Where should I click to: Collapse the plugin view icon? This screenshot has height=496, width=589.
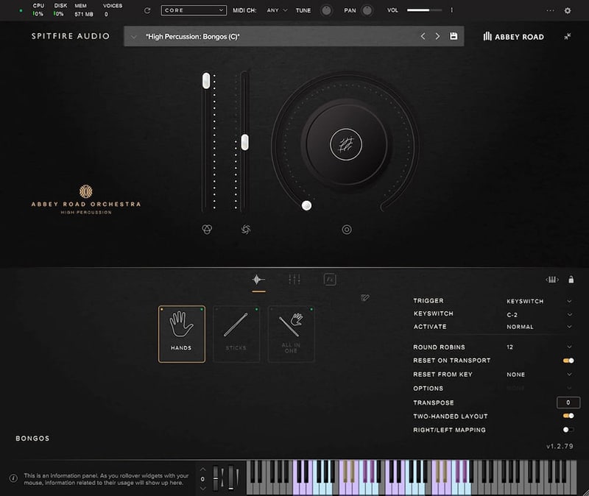click(567, 36)
